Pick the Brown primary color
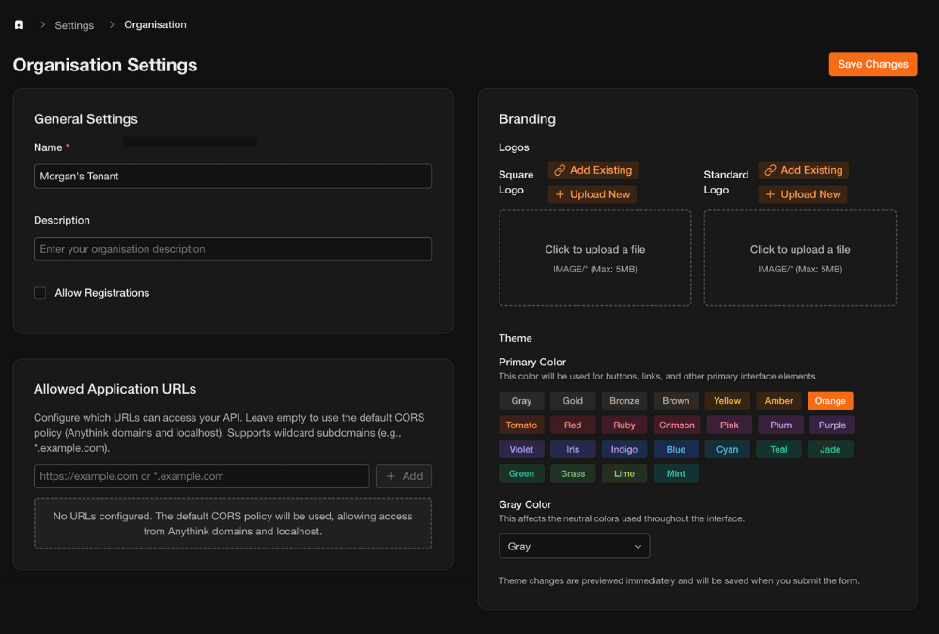This screenshot has width=939, height=634. (675, 400)
